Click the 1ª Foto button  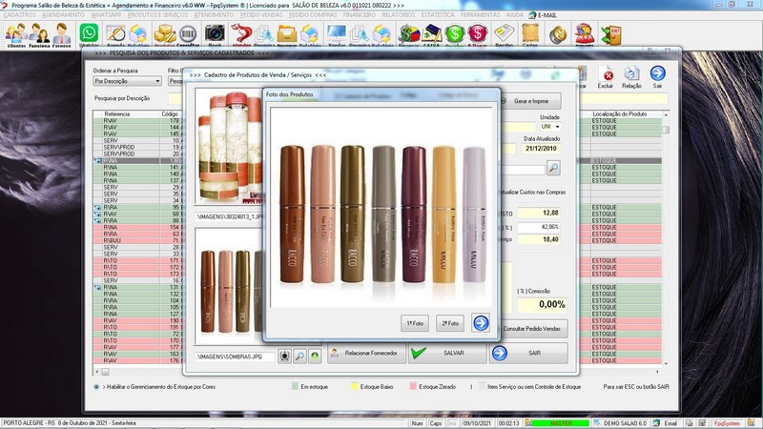(x=415, y=323)
